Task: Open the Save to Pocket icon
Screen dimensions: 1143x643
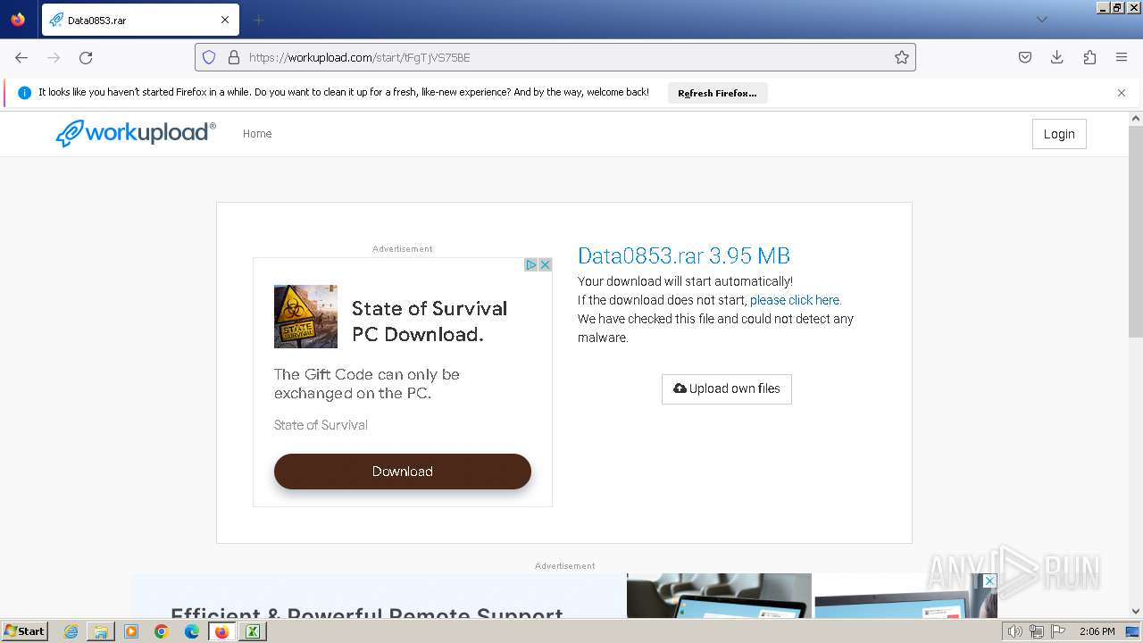Action: coord(1025,57)
